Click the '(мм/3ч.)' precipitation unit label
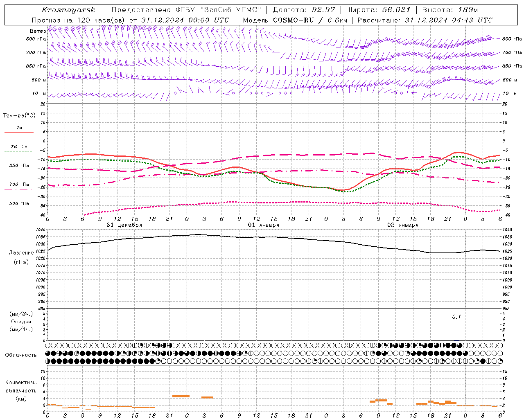Screen dimensions: 524x419 click(x=21, y=314)
